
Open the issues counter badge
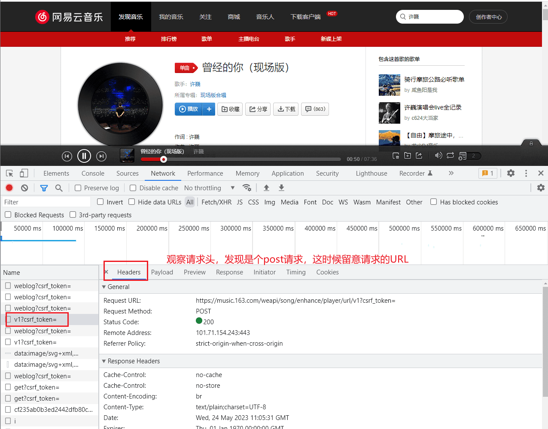coord(488,173)
